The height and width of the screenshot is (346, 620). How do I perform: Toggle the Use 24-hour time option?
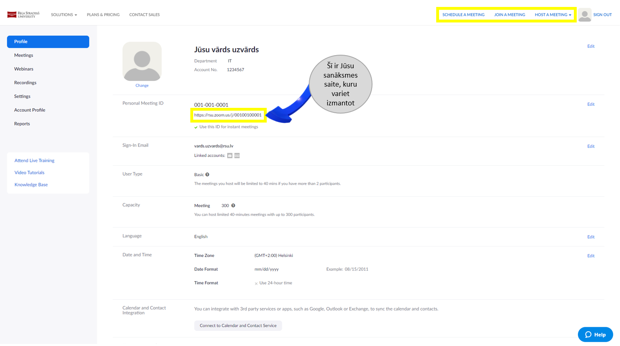point(256,283)
